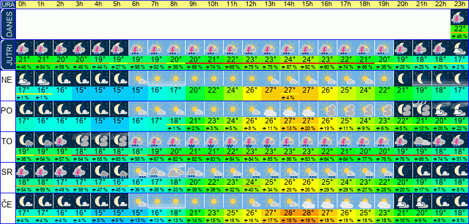Screen dimensions: 469x224
Task: Click the NE 12h sunny icon
Action: tap(252, 79)
